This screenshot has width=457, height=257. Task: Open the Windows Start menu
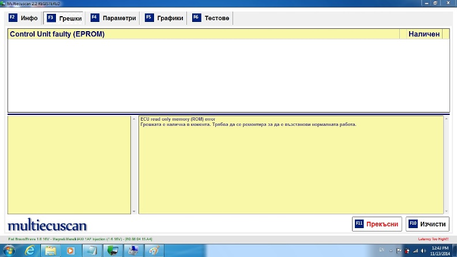click(9, 251)
